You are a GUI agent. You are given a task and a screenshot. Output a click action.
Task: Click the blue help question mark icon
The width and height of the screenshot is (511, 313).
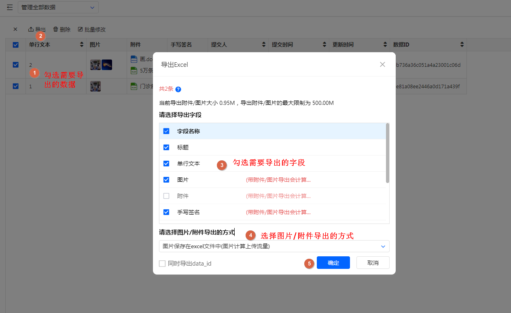(178, 89)
